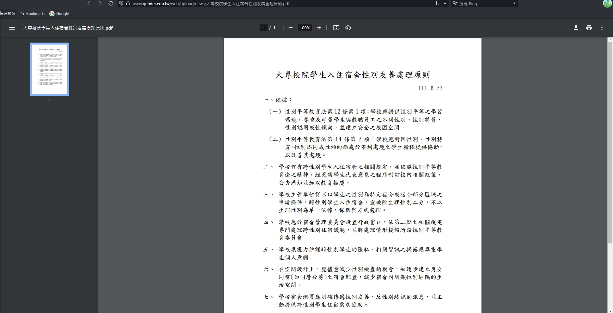Image resolution: width=613 pixels, height=313 pixels.
Task: Open the 快速撥號 speed dial shortcut
Action: pyautogui.click(x=8, y=14)
